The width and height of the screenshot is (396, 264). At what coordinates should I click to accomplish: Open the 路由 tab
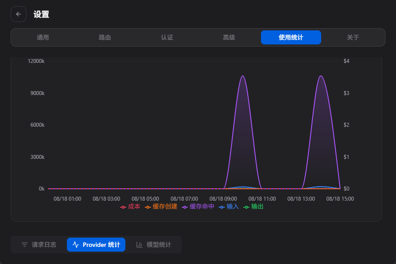pos(105,37)
